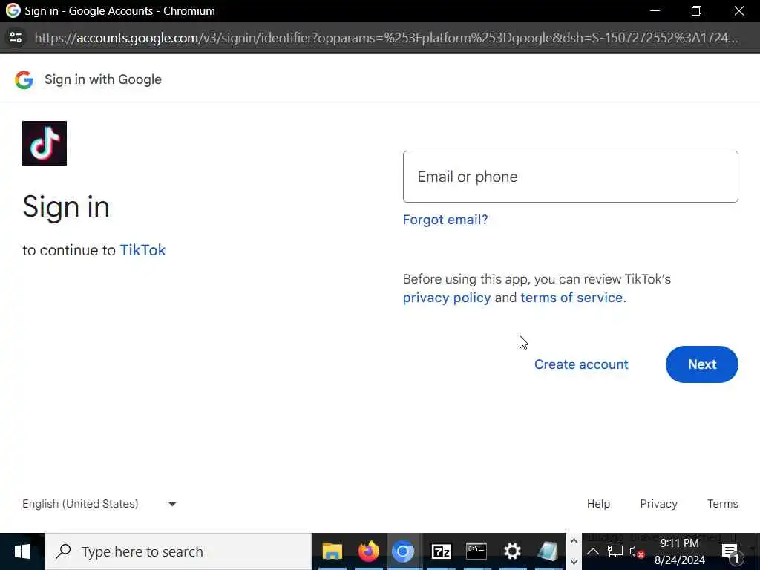
Task: Show hidden system tray icons
Action: [x=593, y=551]
